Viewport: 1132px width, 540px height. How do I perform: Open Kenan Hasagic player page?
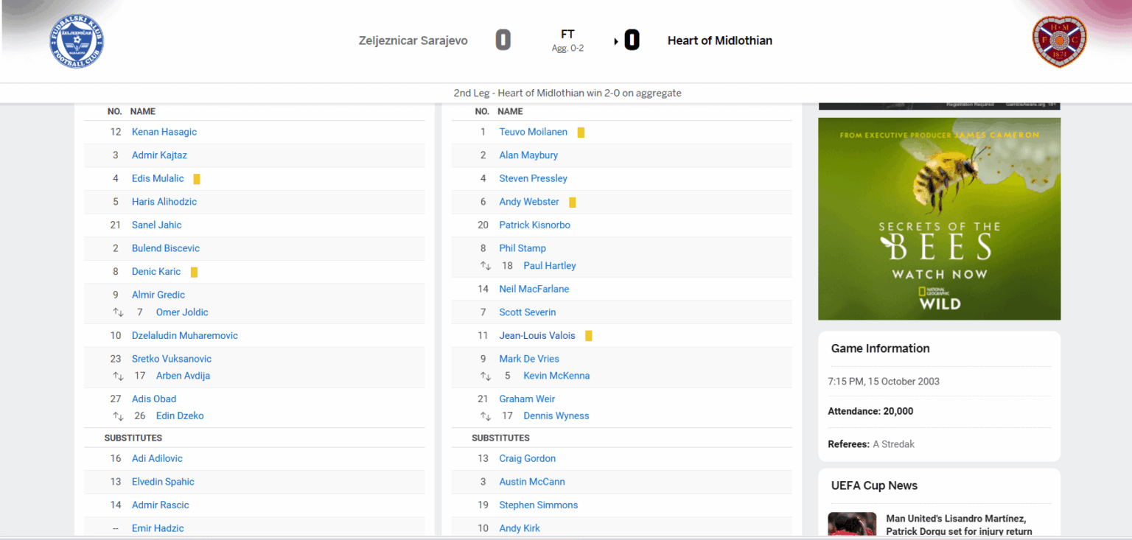(164, 132)
